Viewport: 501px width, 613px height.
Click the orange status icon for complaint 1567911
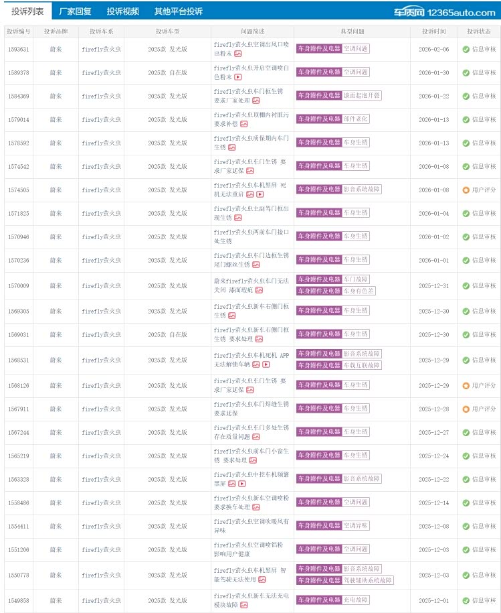pos(466,409)
